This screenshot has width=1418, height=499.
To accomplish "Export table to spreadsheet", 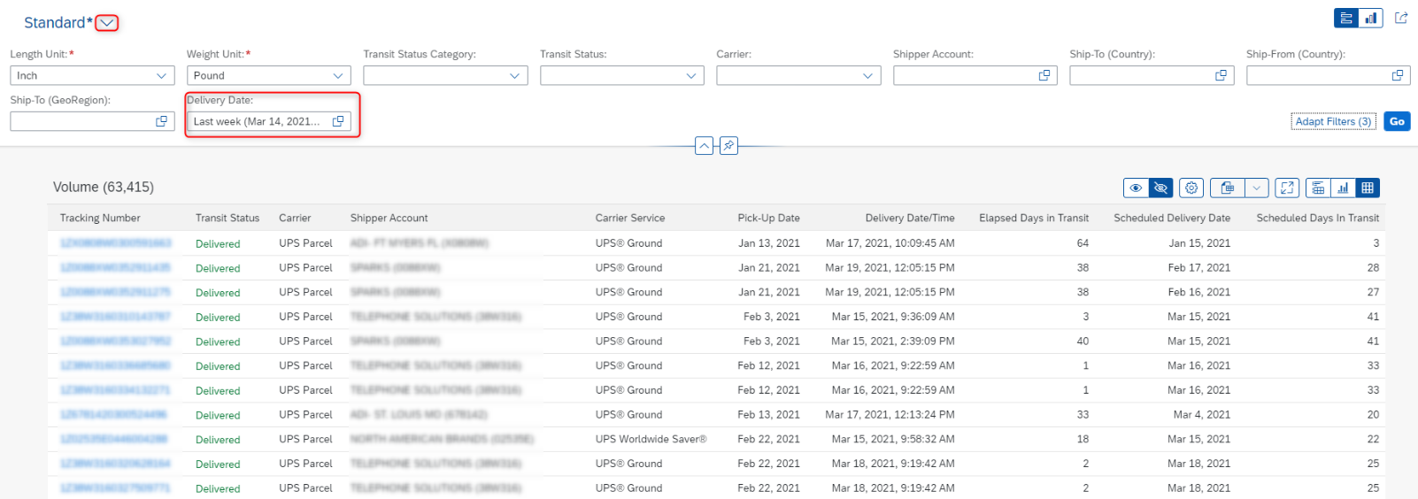I will pyautogui.click(x=1228, y=188).
